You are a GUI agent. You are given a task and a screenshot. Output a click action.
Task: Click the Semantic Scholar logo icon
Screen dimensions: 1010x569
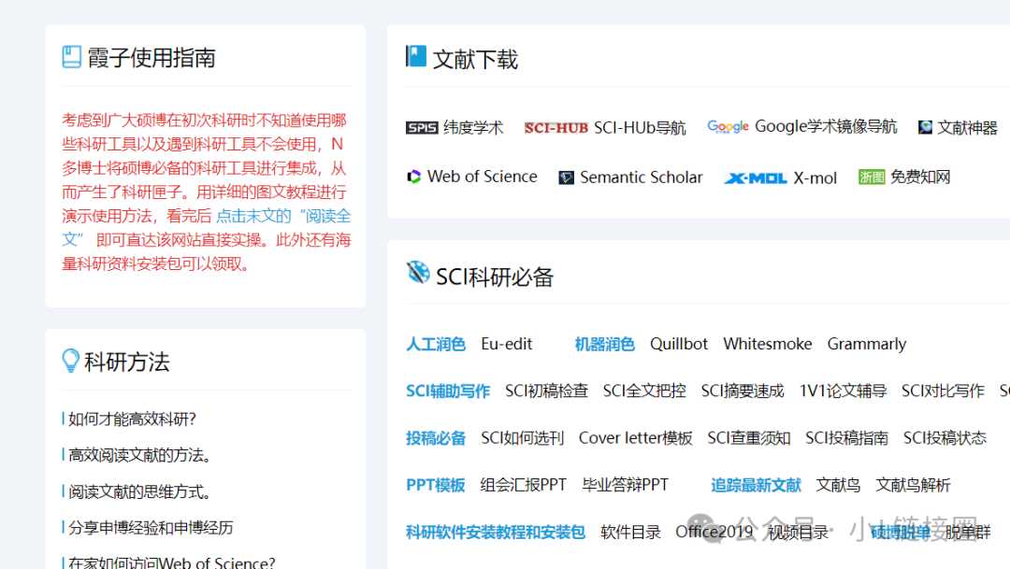[566, 178]
